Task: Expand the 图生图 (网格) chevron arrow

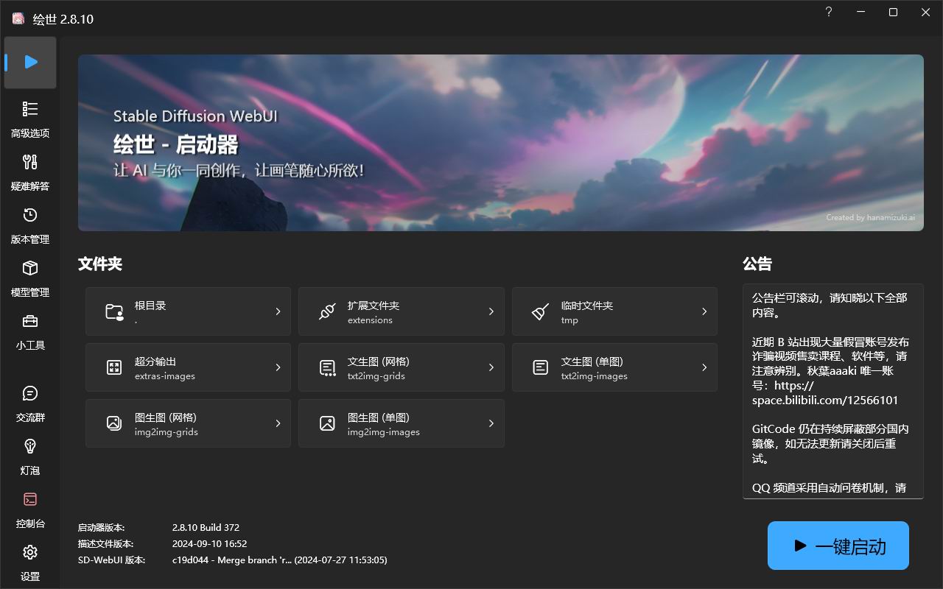Action: 278,423
